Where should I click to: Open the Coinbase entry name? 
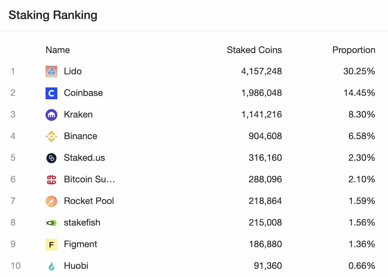click(x=83, y=93)
